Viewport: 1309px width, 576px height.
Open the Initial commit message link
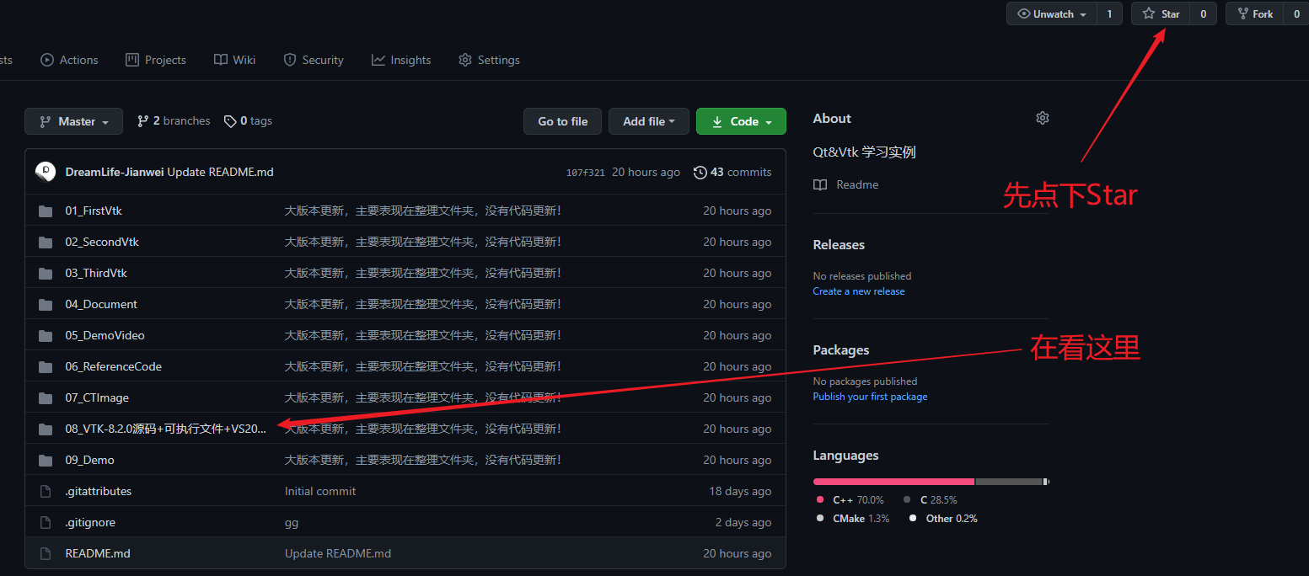[320, 491]
